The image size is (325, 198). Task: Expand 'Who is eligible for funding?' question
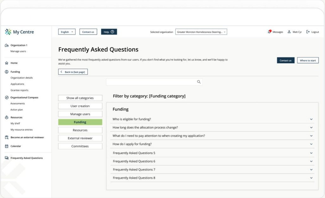[212, 119]
